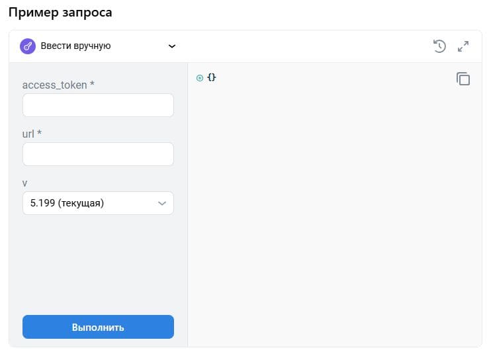Image resolution: width=489 pixels, height=352 pixels.
Task: Click the chevron beside "Ввести вручную"
Action: (x=172, y=46)
